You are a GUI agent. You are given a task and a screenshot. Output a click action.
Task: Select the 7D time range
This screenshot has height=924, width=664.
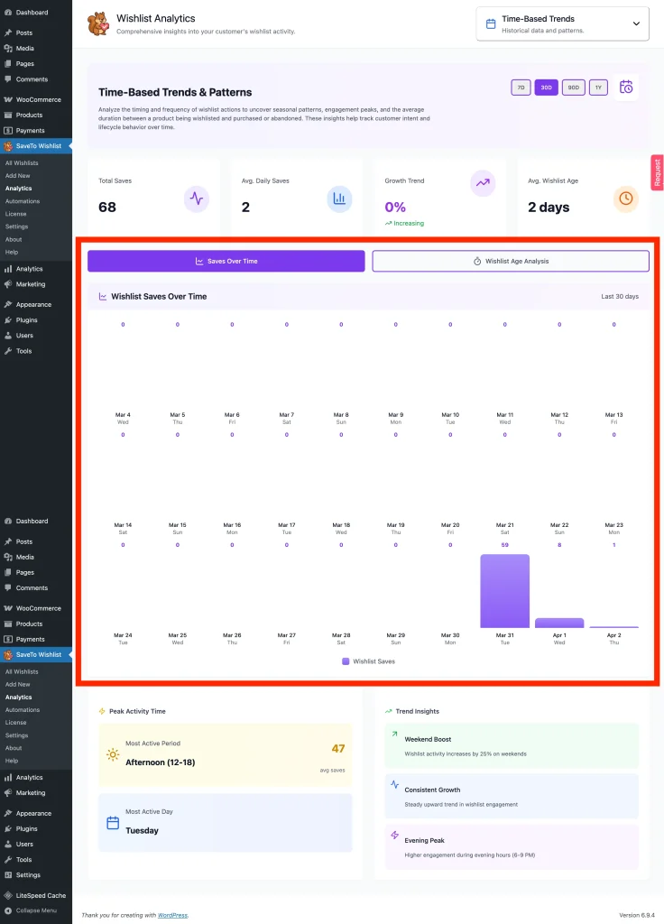(x=521, y=88)
